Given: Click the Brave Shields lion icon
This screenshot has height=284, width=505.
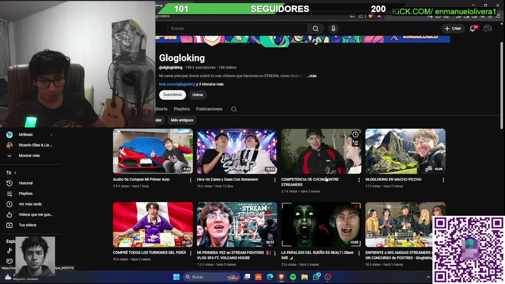Looking at the screenshot, I should coord(370,16).
